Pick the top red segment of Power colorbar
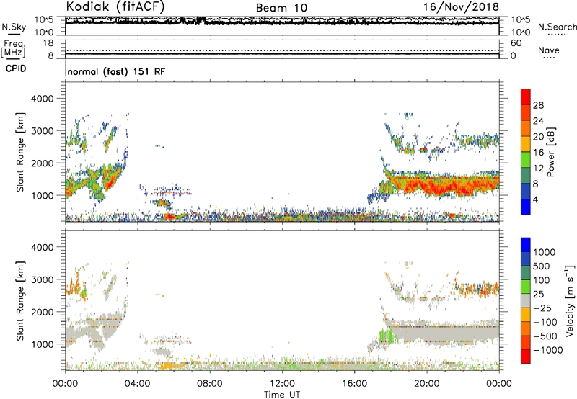The height and width of the screenshot is (399, 577). (x=526, y=97)
